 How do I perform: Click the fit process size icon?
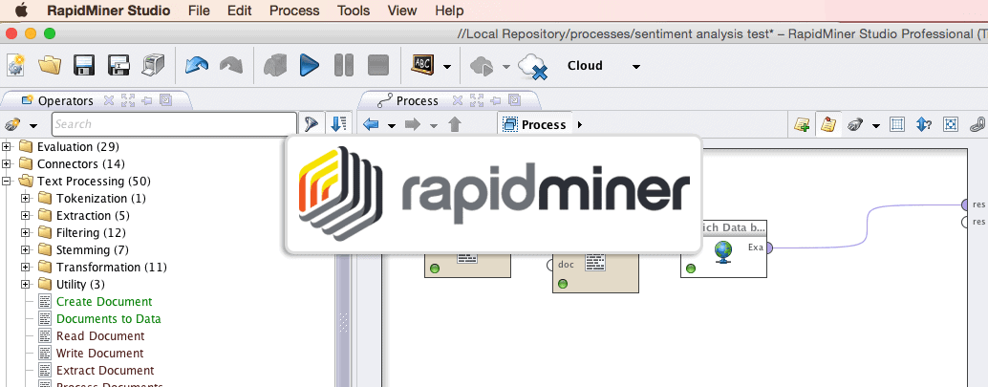(x=951, y=124)
